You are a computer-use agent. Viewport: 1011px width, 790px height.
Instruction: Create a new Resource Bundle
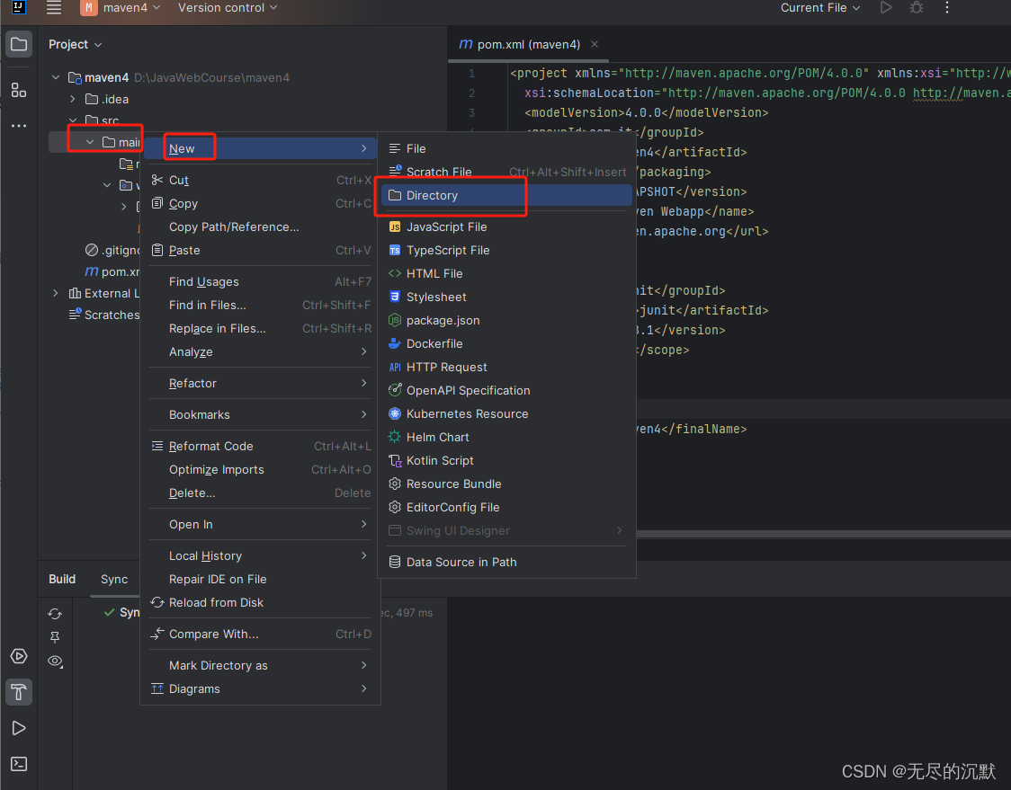click(505, 484)
